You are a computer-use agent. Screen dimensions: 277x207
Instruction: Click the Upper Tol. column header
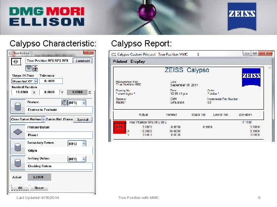199,115
